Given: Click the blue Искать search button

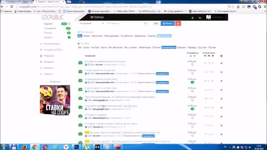Looking at the screenshot, I should (168, 23).
